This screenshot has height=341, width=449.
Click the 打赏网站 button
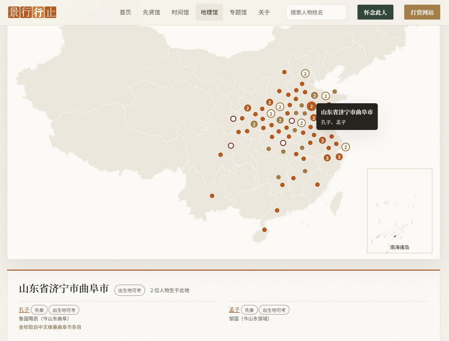point(422,12)
